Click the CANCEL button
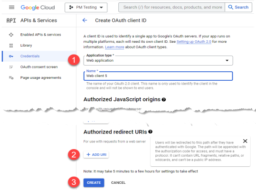256x190 pixels. click(x=118, y=183)
